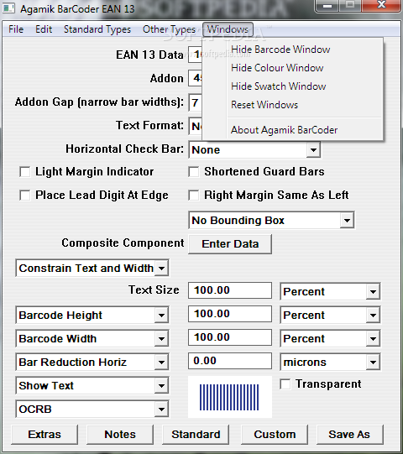Open the Barcode Width dropdown
Screen dimensions: 403x454
[161, 338]
